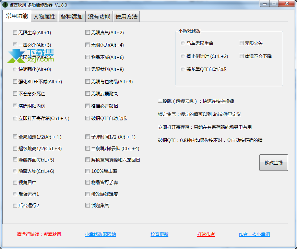Open the 作者：@小幸姐 link
The image size is (297, 249).
click(x=254, y=234)
